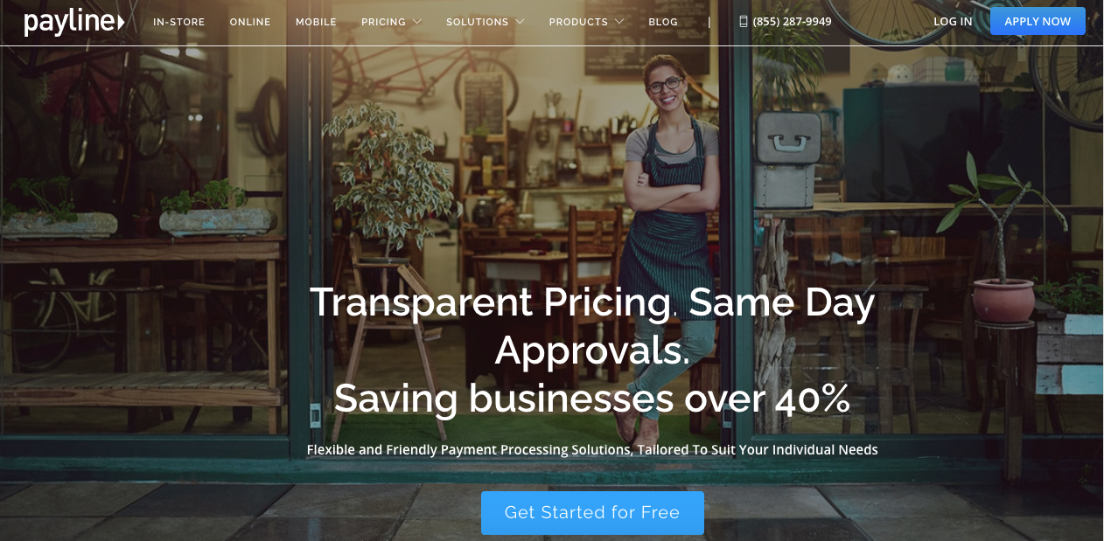The image size is (1104, 541).
Task: Open the Solutions menu label
Action: 478,22
